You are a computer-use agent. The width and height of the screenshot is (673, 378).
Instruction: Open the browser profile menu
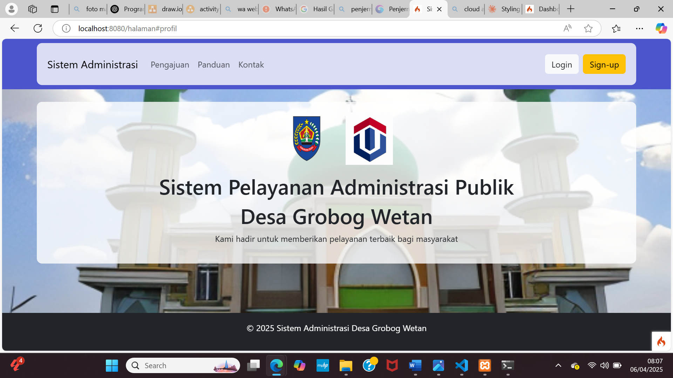(11, 9)
